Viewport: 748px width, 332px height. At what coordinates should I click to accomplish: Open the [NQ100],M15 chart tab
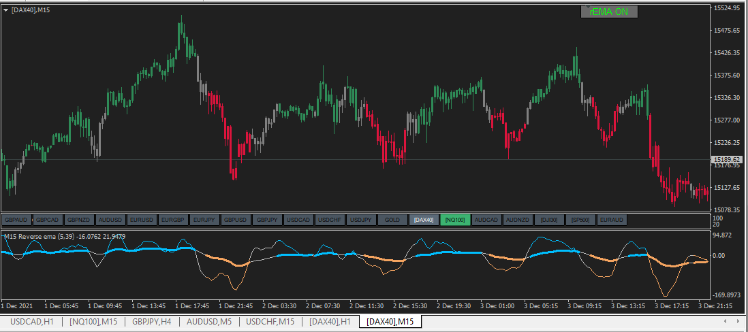pos(93,322)
